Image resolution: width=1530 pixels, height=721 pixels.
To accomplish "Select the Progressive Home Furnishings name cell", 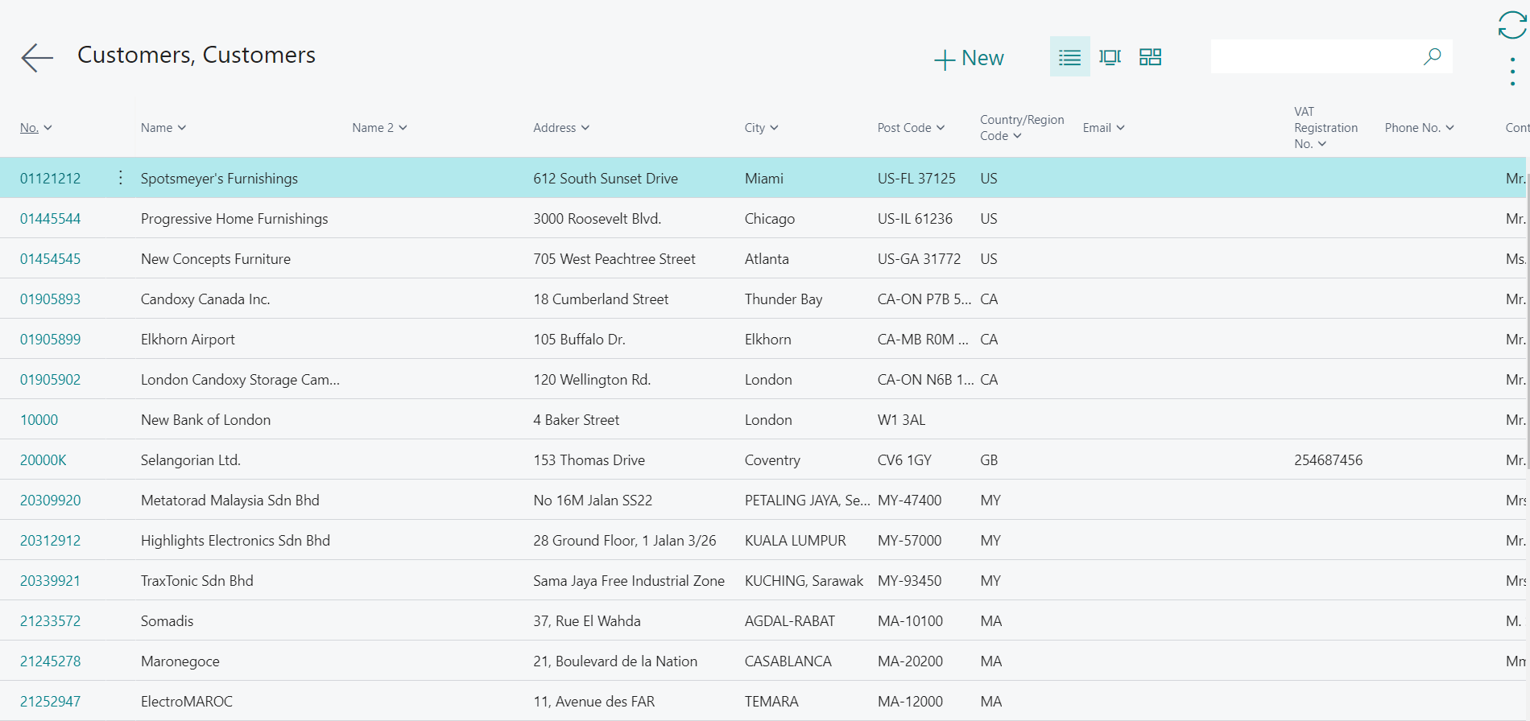I will click(x=234, y=219).
